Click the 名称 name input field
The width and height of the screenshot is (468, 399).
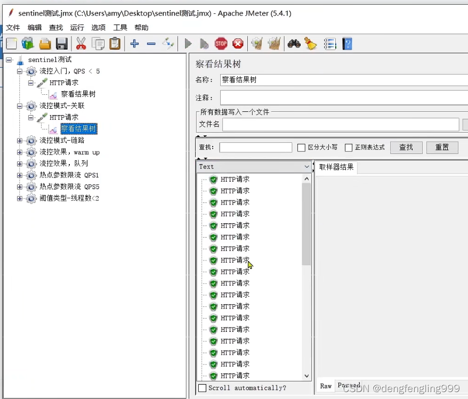[344, 80]
